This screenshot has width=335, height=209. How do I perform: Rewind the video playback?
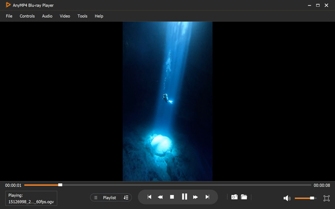point(160,197)
